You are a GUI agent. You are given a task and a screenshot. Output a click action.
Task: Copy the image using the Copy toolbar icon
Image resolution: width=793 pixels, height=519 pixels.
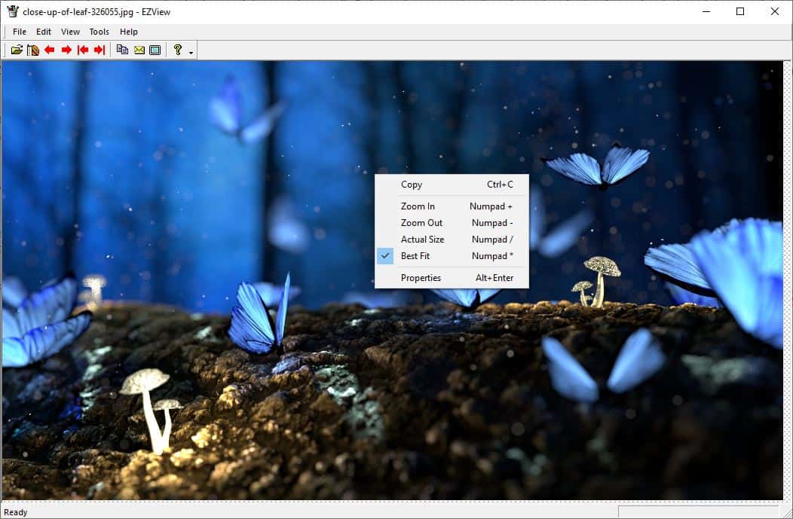coord(123,50)
